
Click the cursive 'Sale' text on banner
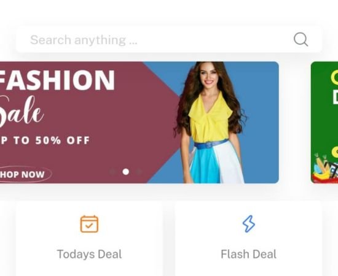pyautogui.click(x=22, y=111)
